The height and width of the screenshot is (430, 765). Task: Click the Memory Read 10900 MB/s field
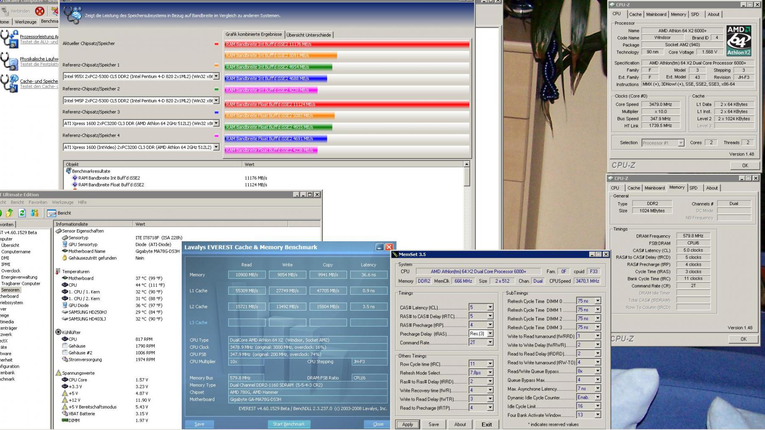[x=247, y=275]
